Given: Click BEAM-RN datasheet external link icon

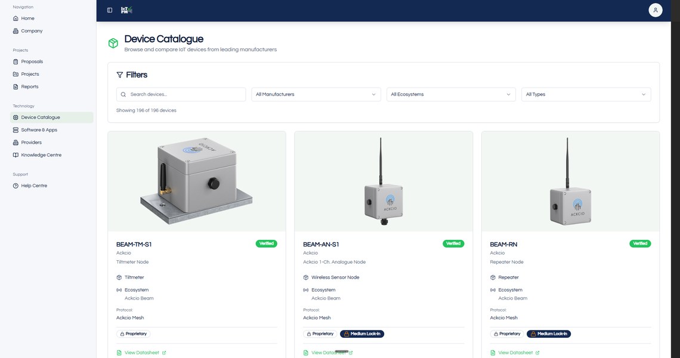Looking at the screenshot, I should point(537,353).
